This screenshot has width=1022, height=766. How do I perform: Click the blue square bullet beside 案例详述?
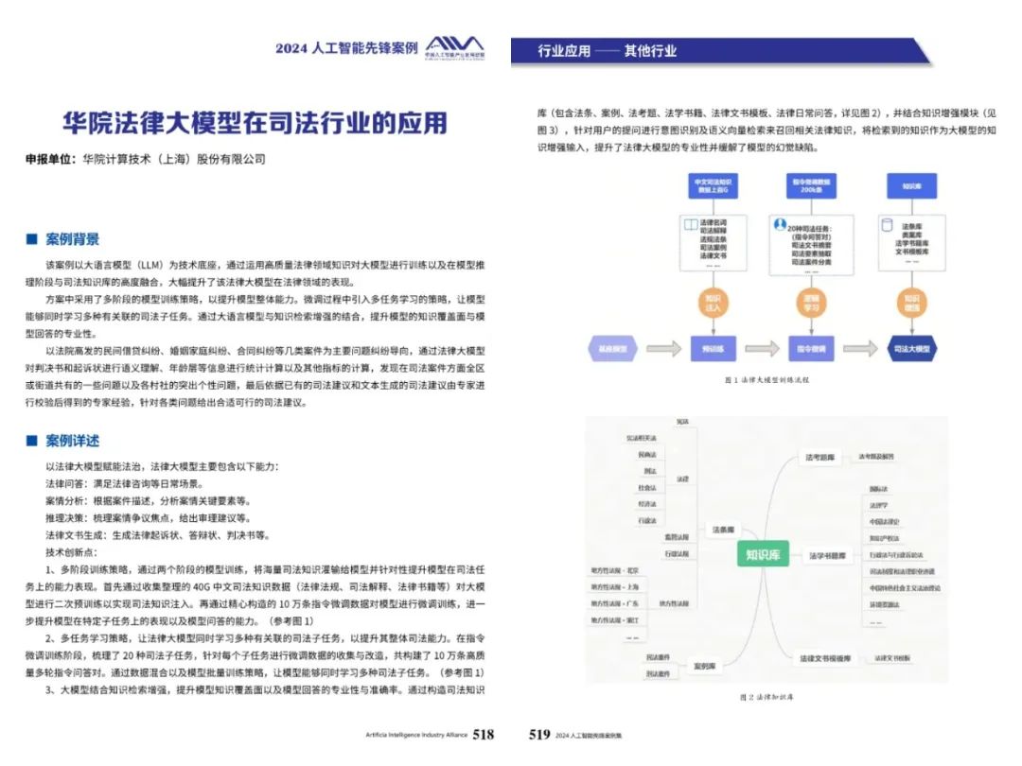click(31, 441)
